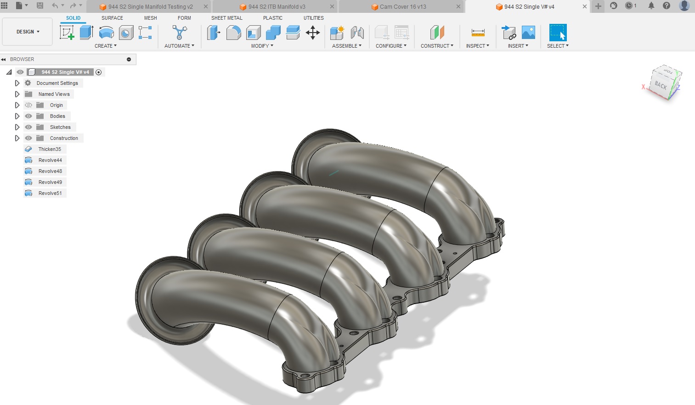Select the Hole tool

point(125,32)
